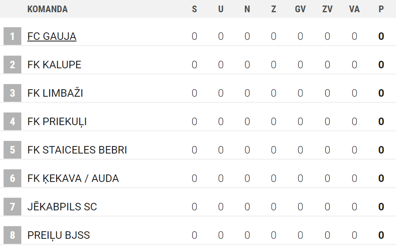
Task: Open JĒKABPILS SC team entry
Action: coord(62,207)
